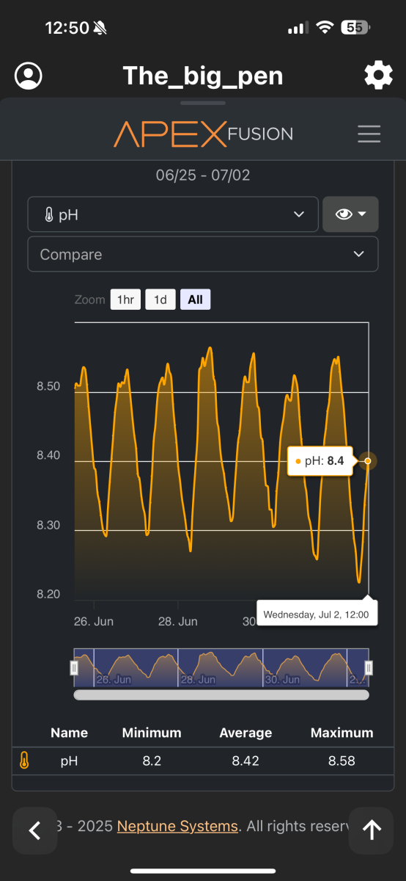
Task: Click the right navigator range handle
Action: point(369,667)
